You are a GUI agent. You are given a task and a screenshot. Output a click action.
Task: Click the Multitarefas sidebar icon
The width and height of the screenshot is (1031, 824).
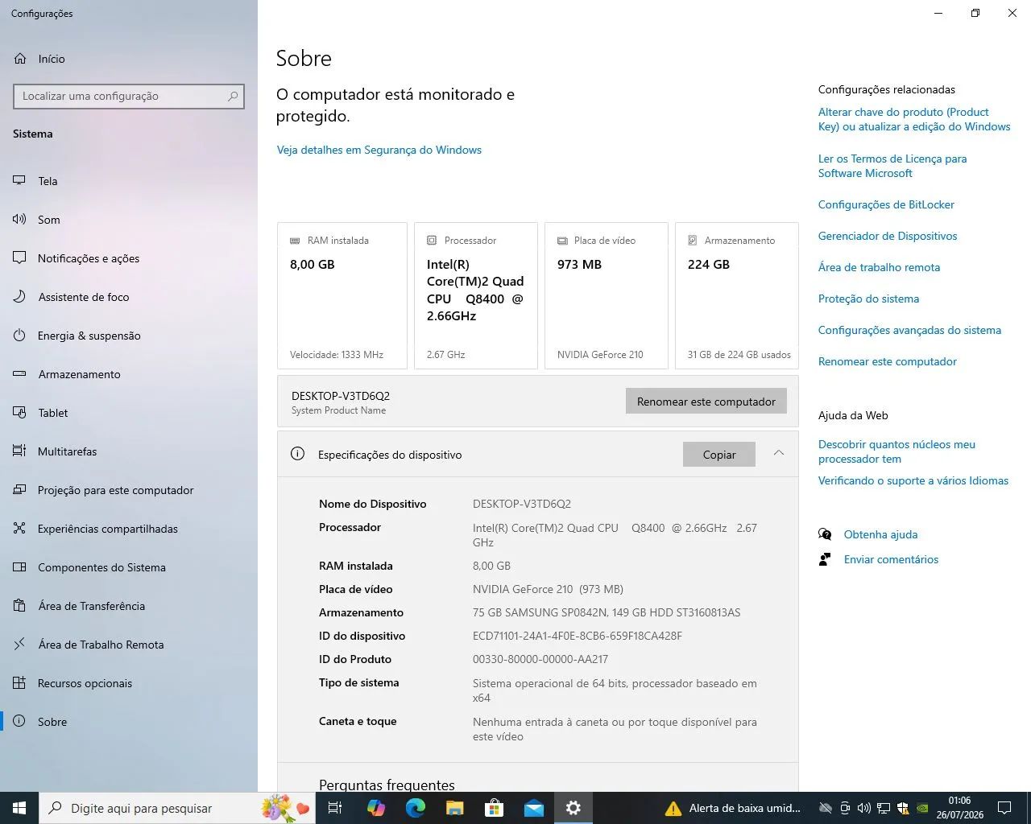click(20, 451)
